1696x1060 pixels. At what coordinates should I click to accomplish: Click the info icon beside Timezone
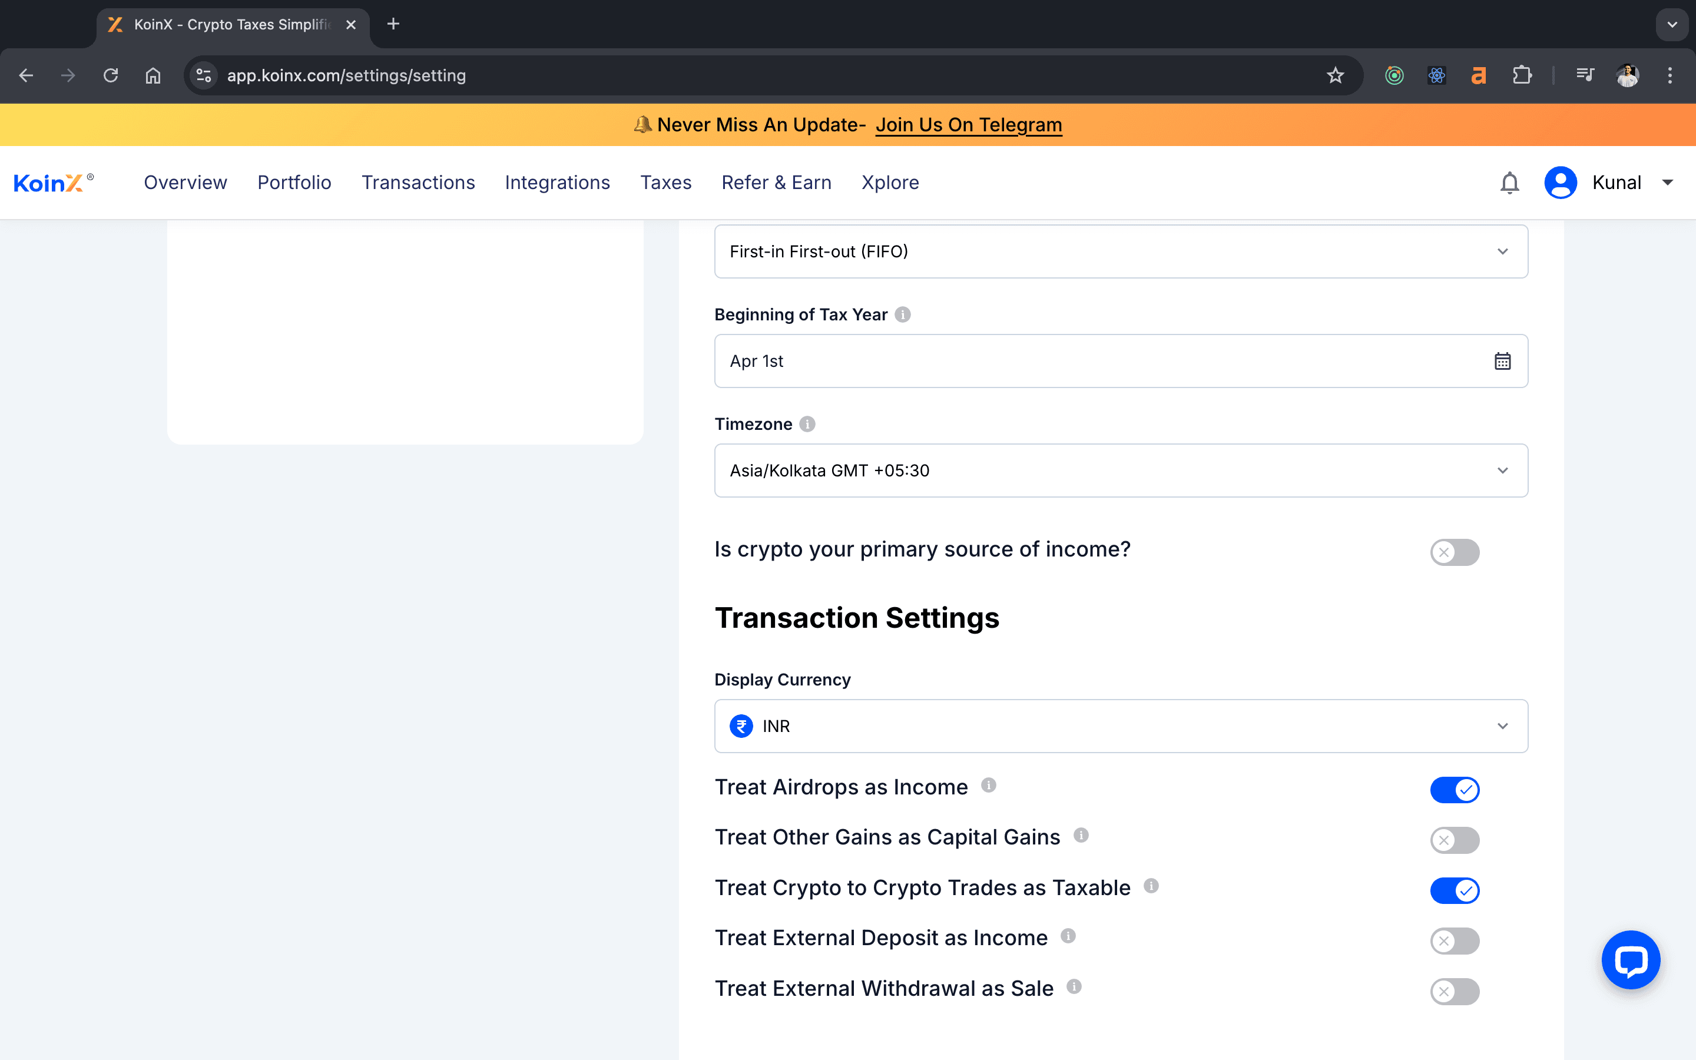click(807, 423)
